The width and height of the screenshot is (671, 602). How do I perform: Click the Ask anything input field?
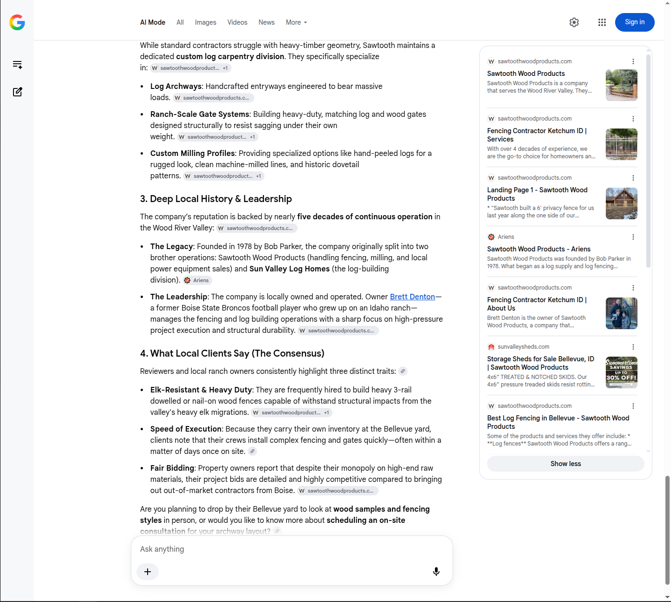292,549
